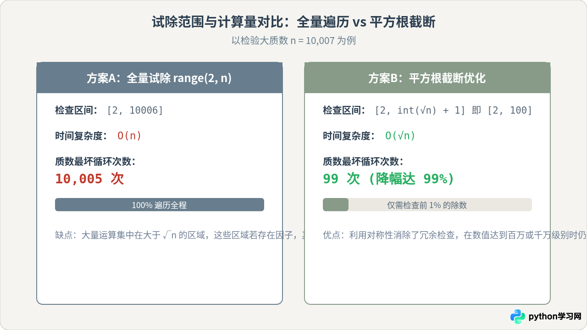
Task: Click the green O(√n) complexity value
Action: (x=400, y=136)
